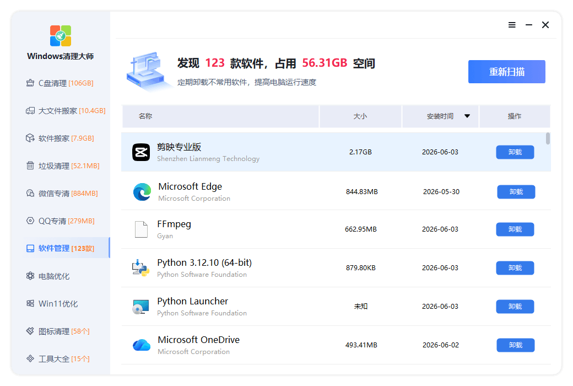The width and height of the screenshot is (573, 386).
Task: Open C盘清理 [106GB] section
Action: coord(60,83)
